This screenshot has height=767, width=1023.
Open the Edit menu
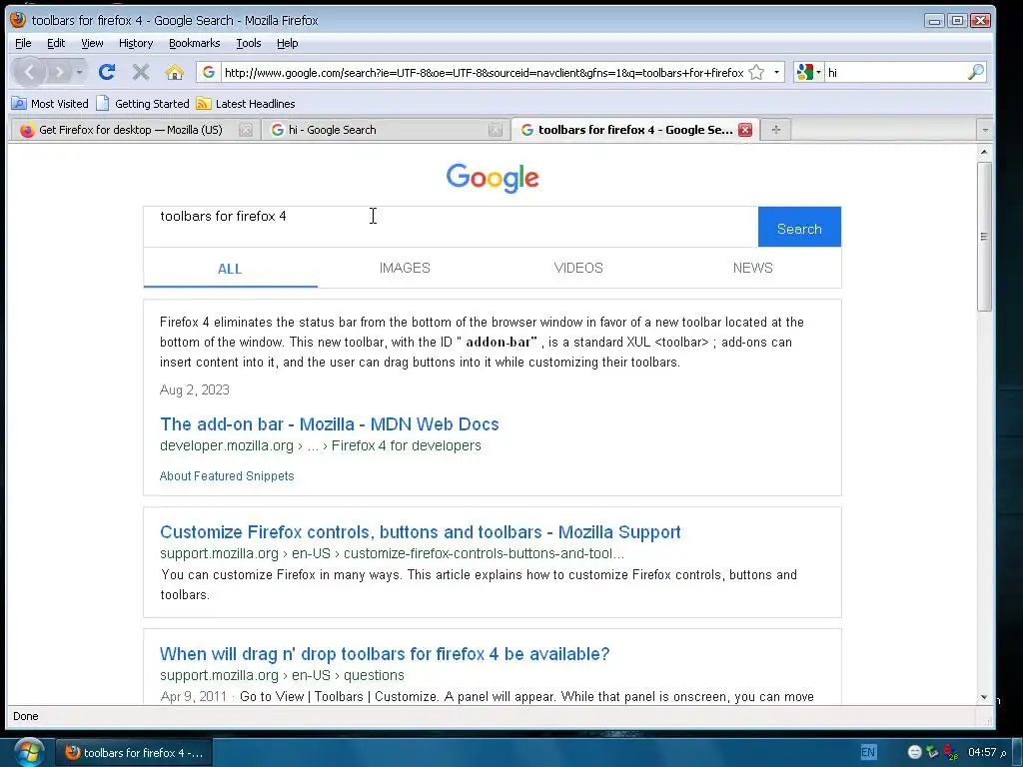[56, 43]
